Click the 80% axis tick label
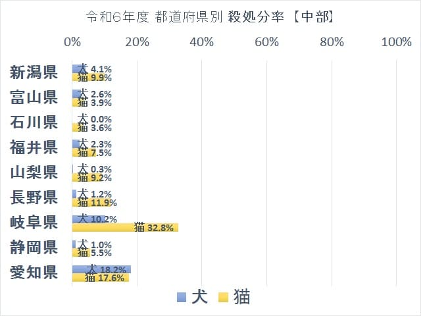This screenshot has width=421, height=316. [332, 42]
